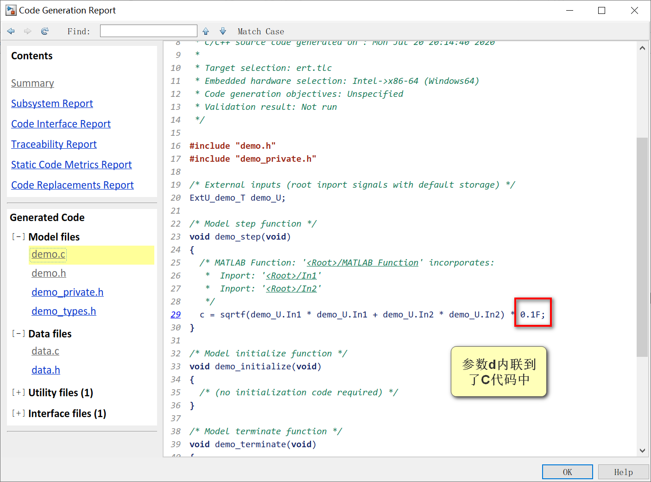651x482 pixels.
Task: Open the Static Code Metrics Report
Action: [x=71, y=165]
